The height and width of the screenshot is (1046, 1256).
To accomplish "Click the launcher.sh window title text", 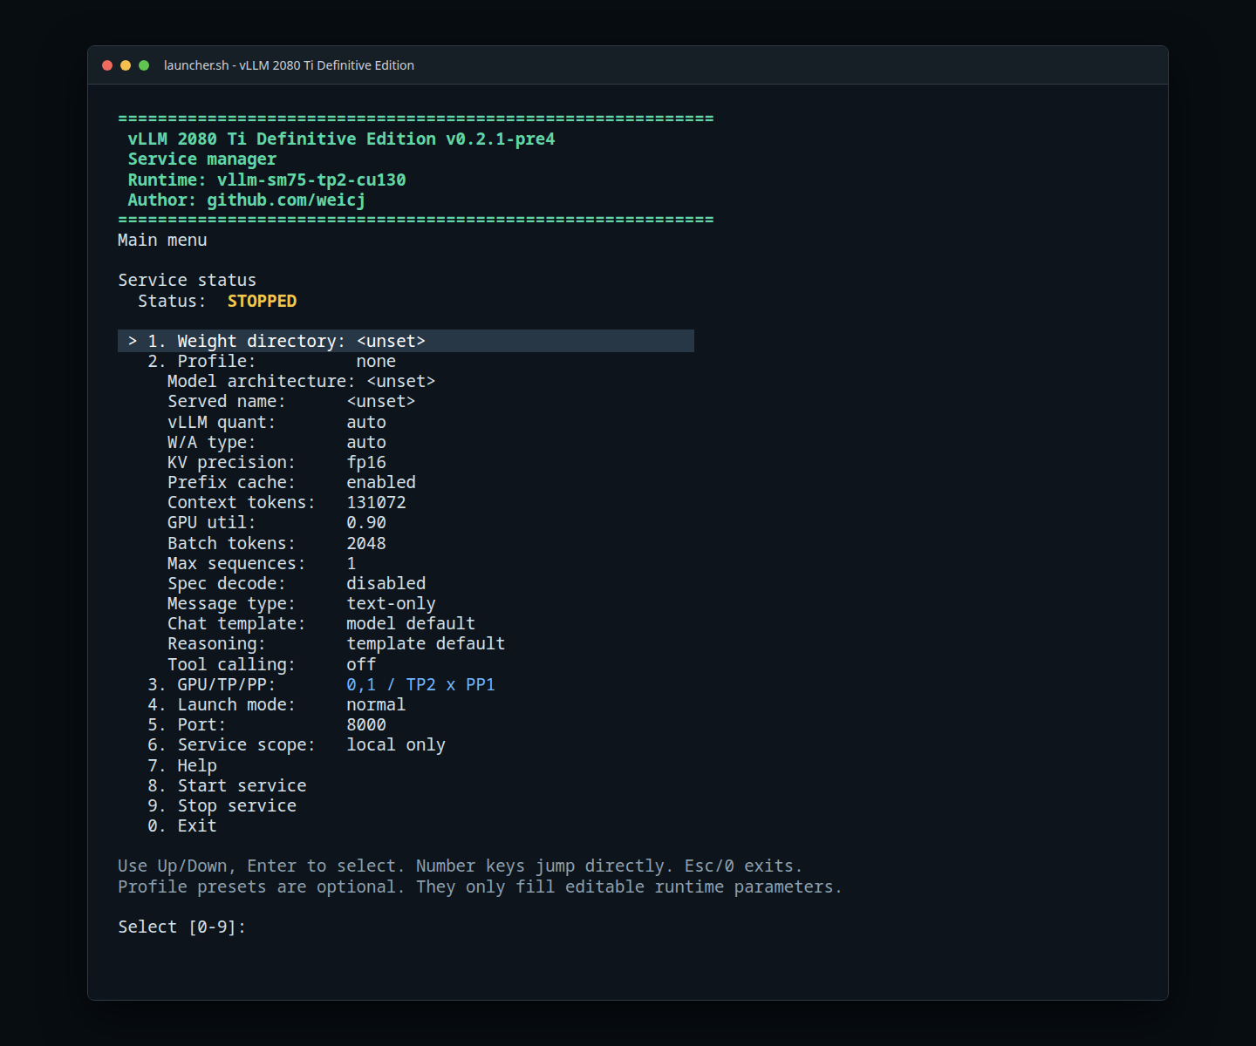I will (x=289, y=65).
